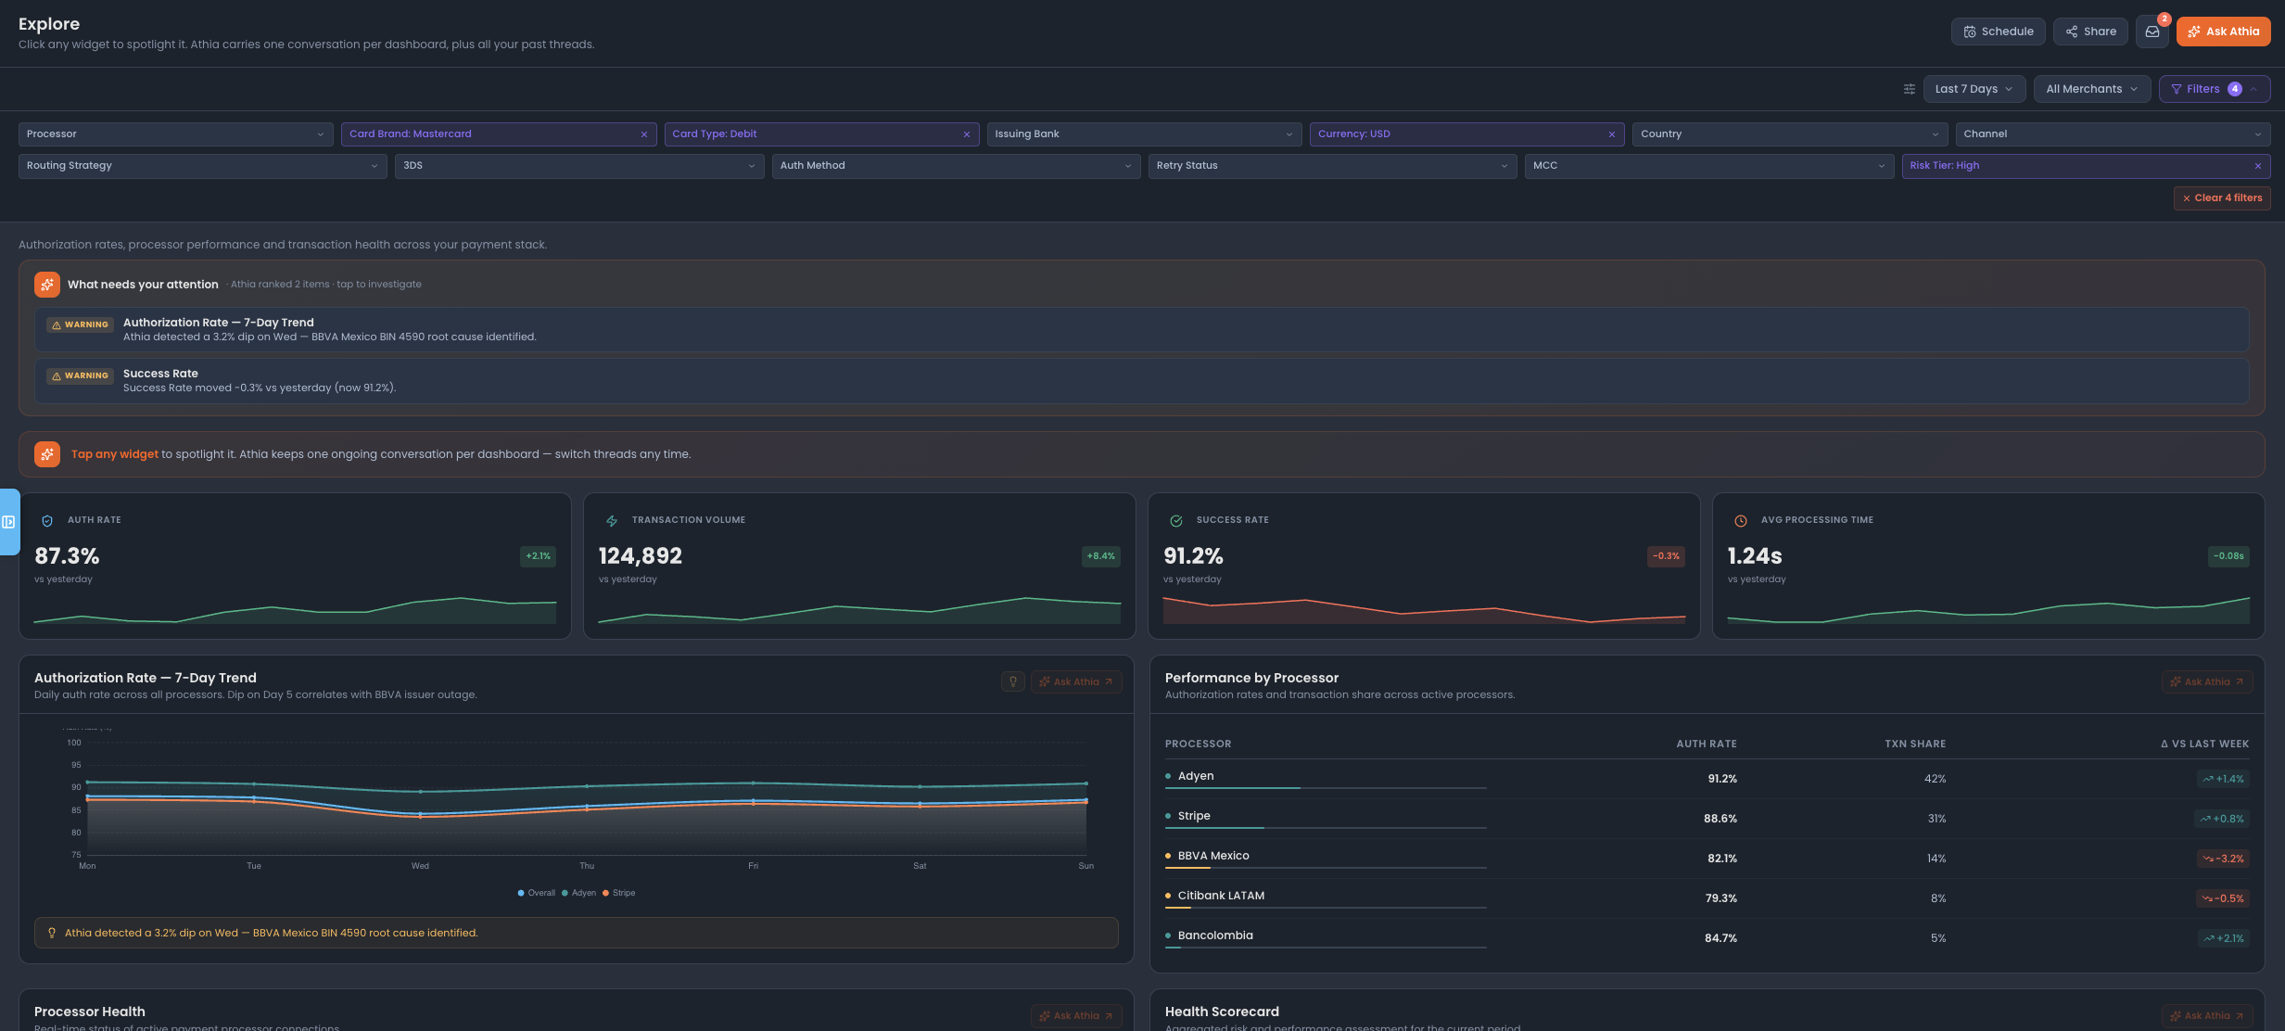Viewport: 2285px width, 1031px height.
Task: Expand the left sidebar panel handle
Action: (x=9, y=522)
